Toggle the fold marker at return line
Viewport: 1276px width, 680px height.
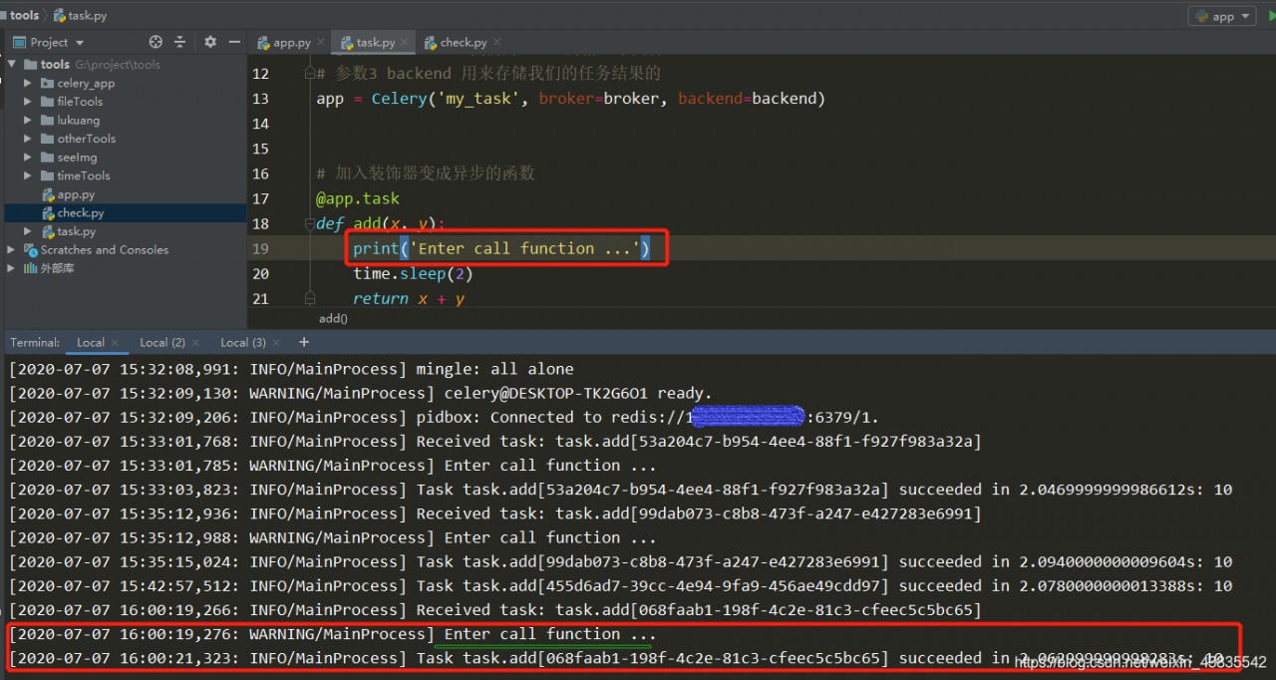(x=308, y=298)
